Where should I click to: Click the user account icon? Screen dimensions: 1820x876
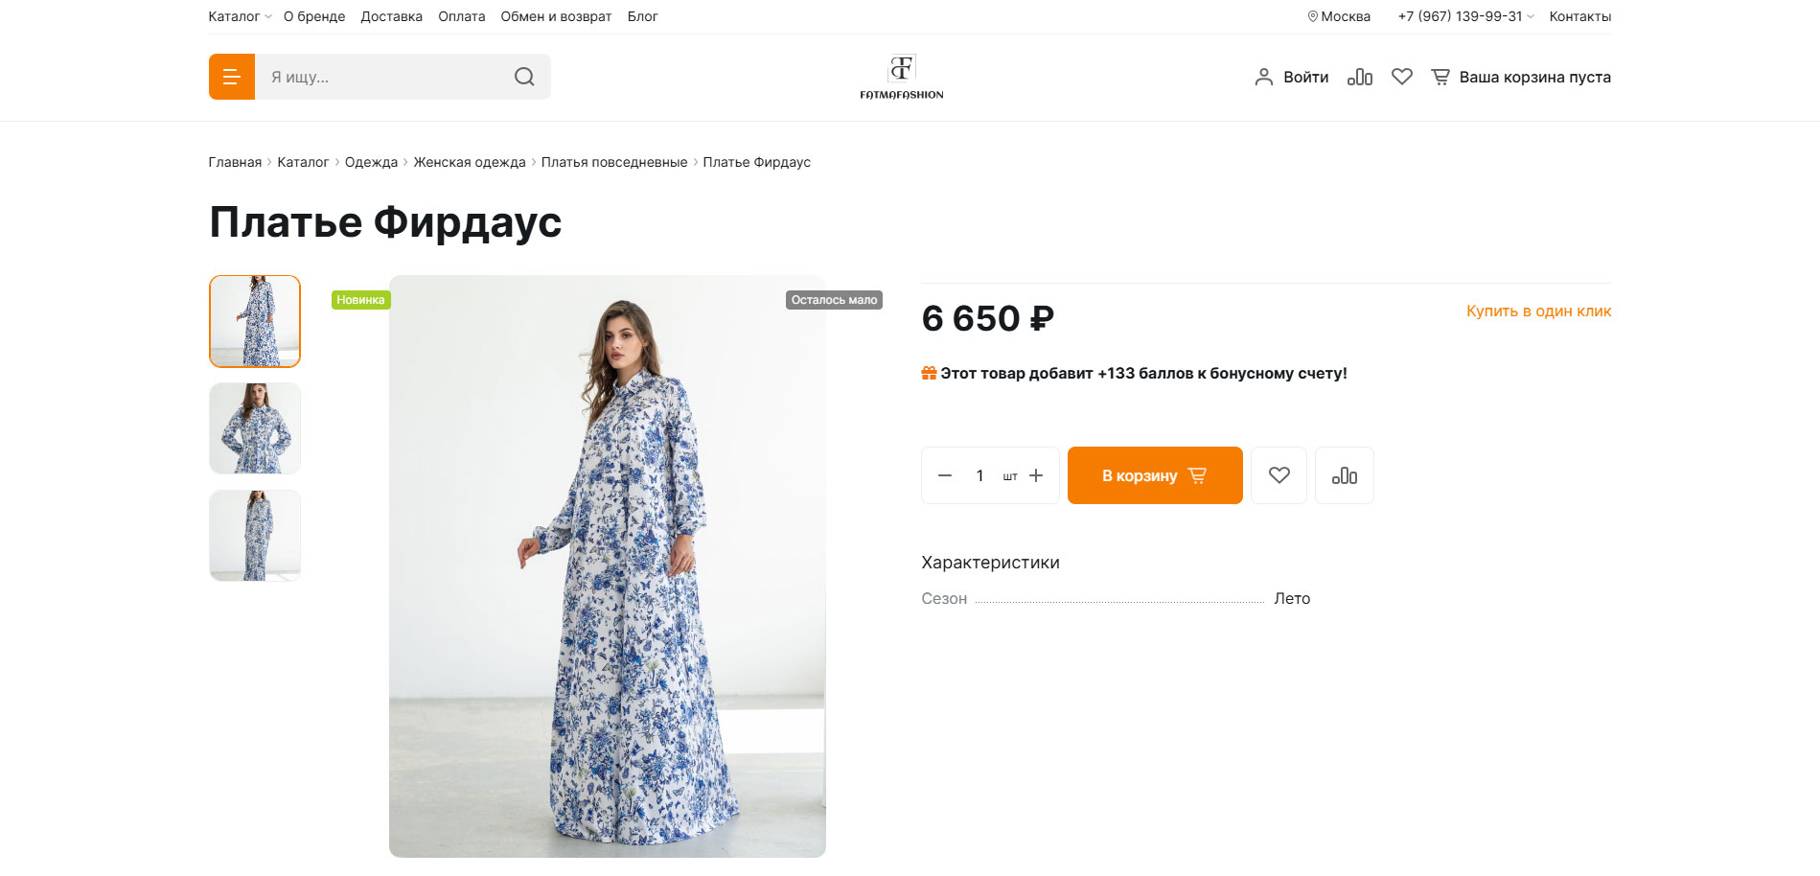coord(1263,77)
